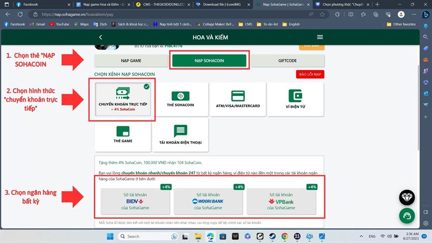Image resolution: width=432 pixels, height=243 pixels.
Task: Open the browser profile avatar
Action: coord(401,15)
